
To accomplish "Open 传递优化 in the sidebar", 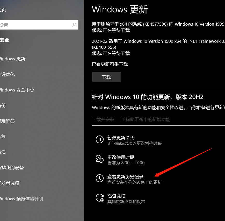I will pyautogui.click(x=8, y=74).
